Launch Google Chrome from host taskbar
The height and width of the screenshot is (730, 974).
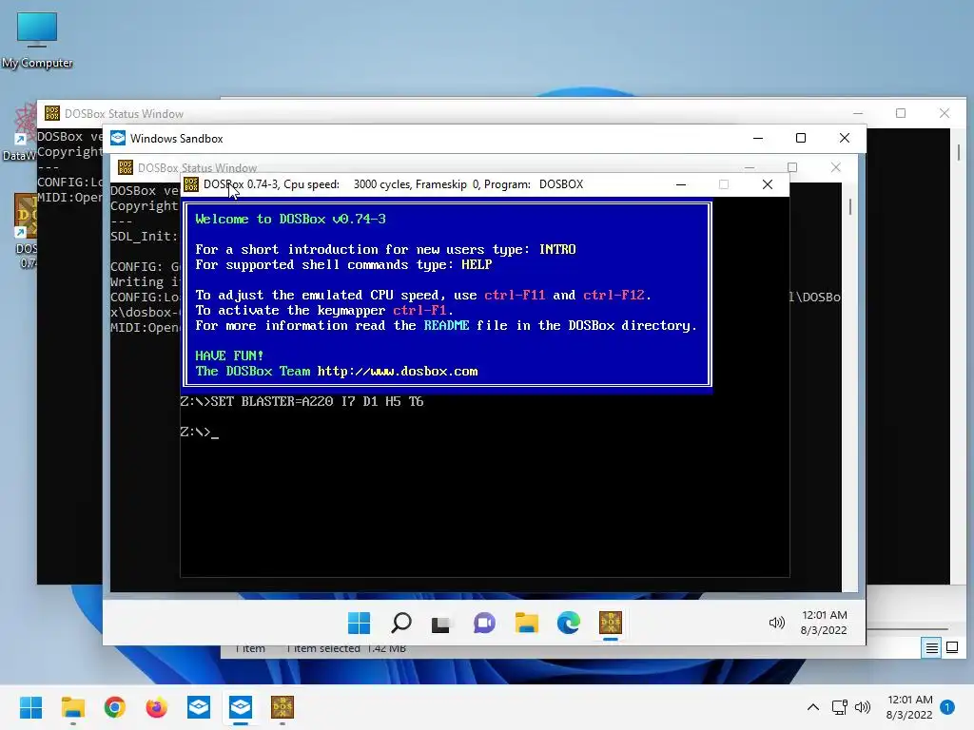click(115, 707)
